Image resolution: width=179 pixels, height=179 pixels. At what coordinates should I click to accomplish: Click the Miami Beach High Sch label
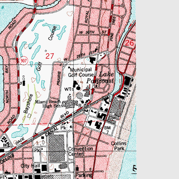48,104
